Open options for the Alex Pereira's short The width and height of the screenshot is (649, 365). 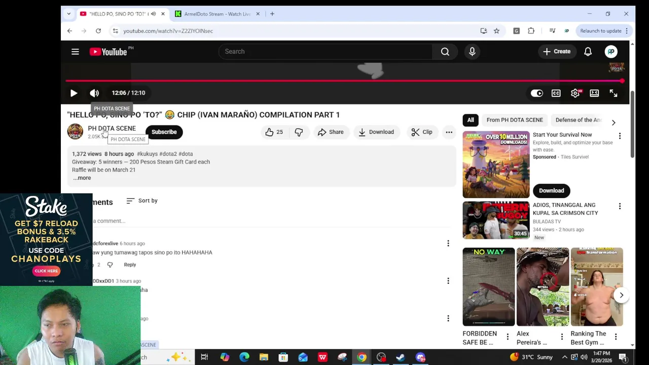(562, 337)
